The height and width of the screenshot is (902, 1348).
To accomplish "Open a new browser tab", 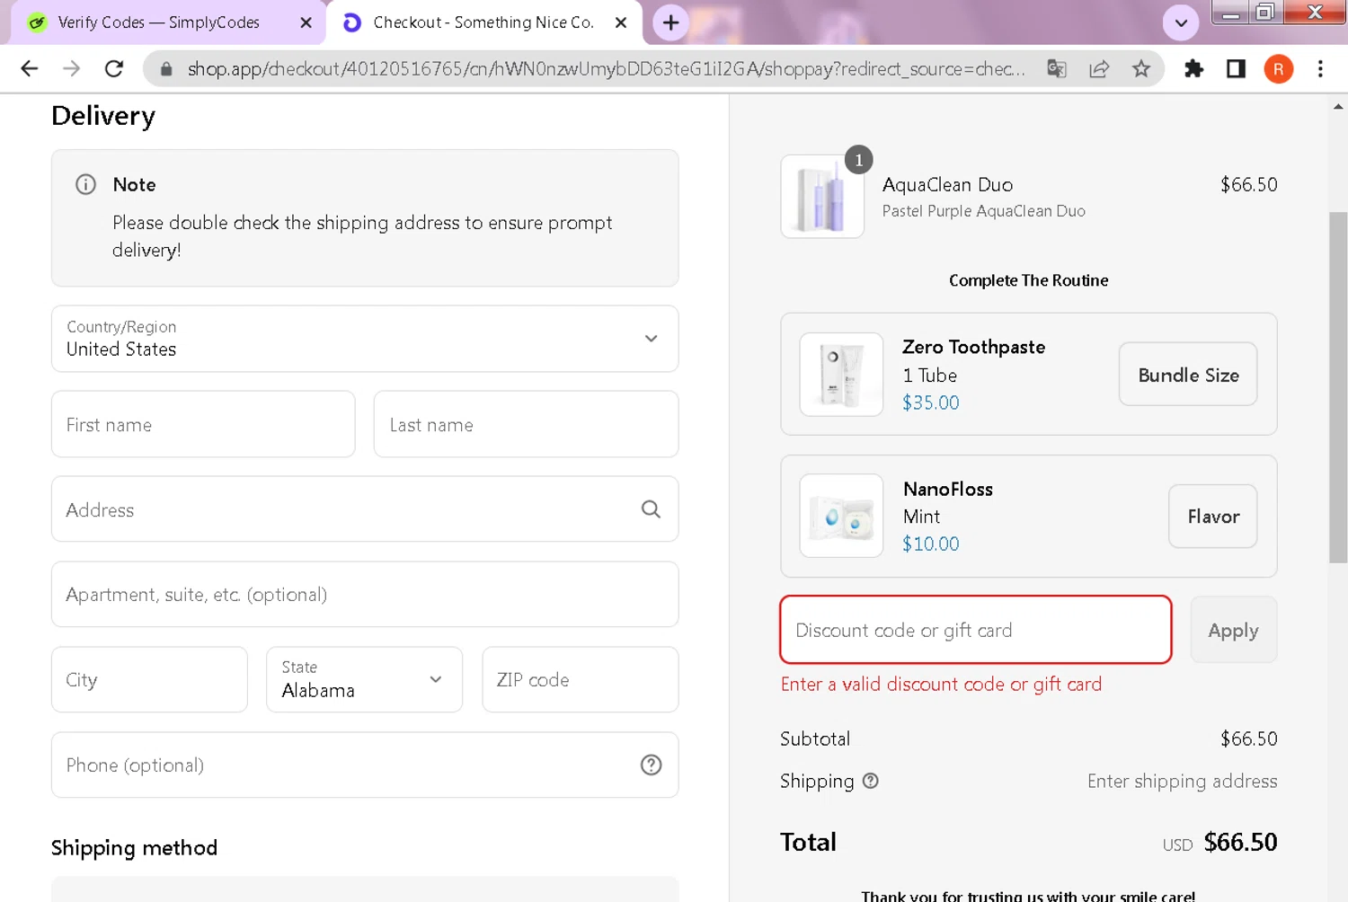I will tap(671, 22).
